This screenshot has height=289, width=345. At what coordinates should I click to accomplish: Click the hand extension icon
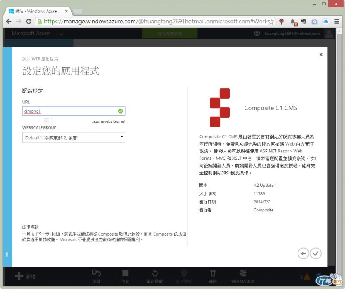[x=304, y=21]
